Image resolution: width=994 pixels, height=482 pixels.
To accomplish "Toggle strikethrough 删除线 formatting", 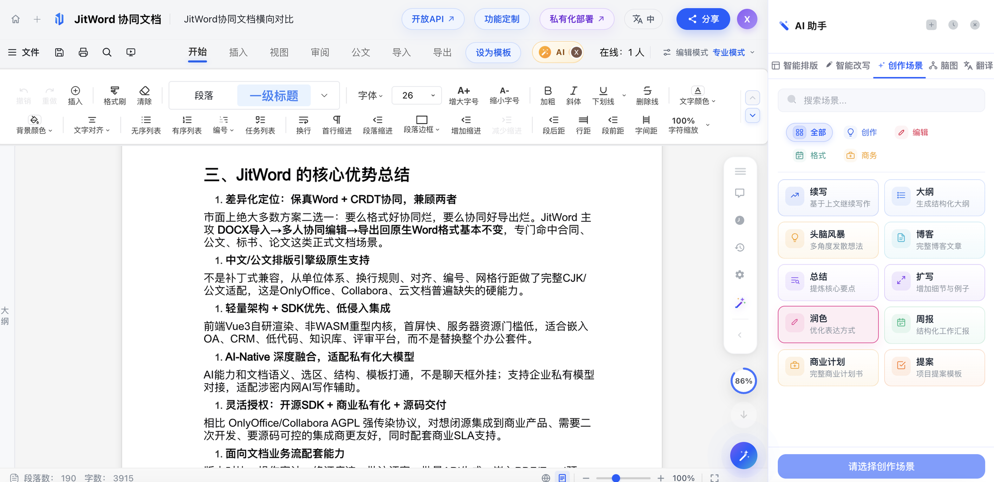I will pos(647,95).
